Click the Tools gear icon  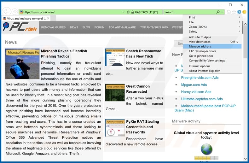click(239, 12)
